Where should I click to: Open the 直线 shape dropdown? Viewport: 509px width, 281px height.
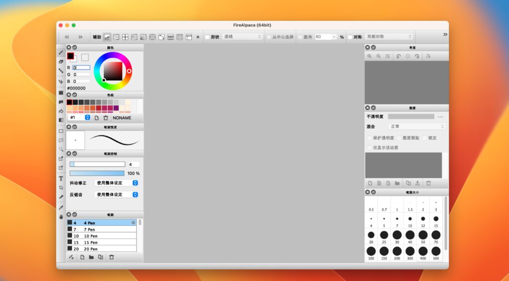point(243,37)
